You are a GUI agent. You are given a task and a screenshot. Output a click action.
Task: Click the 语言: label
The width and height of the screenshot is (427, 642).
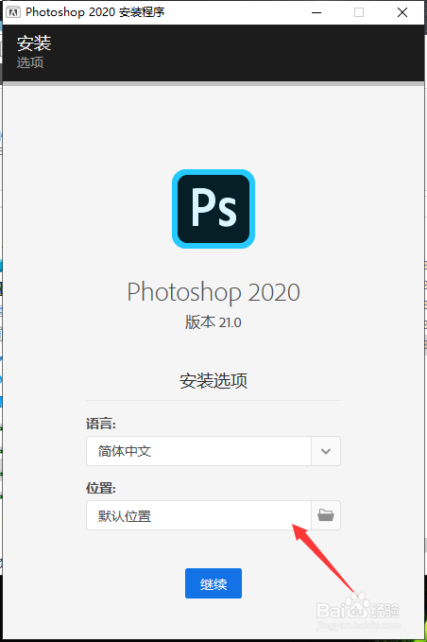(x=101, y=424)
